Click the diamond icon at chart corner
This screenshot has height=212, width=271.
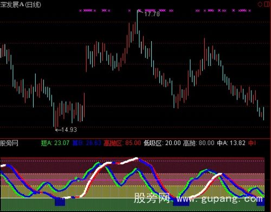coord(260,4)
